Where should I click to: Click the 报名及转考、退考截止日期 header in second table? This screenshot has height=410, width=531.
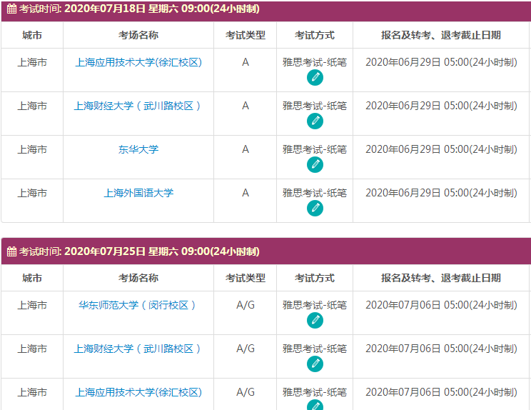pyautogui.click(x=441, y=278)
